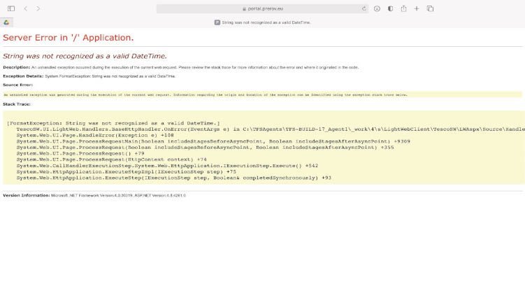Open the Share menu
This screenshot has width=525, height=295.
pos(403,8)
